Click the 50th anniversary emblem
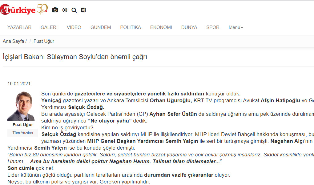The width and height of the screenshot is (314, 185). [x=42, y=9]
